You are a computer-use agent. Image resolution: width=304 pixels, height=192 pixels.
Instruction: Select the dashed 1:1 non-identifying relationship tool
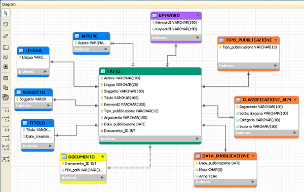(x=6, y=110)
